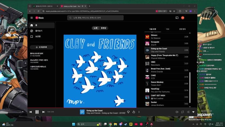Click the search field in YouTube Music

coord(95,18)
